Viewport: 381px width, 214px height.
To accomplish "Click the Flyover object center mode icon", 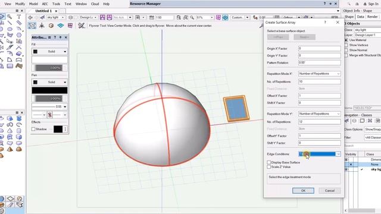I will [51, 26].
